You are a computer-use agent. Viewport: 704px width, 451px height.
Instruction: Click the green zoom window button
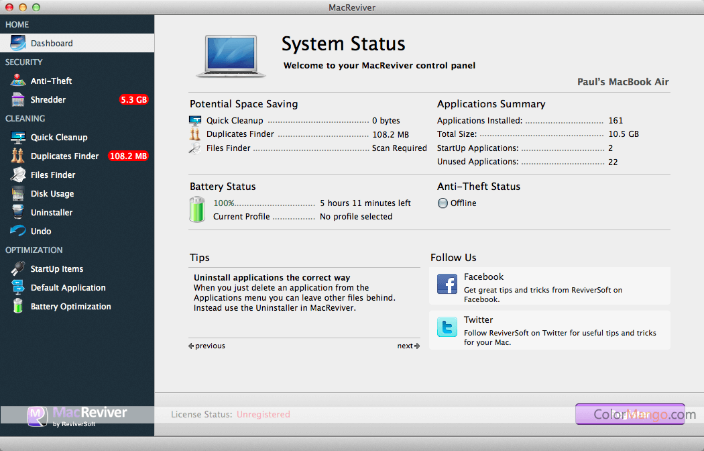tap(36, 7)
